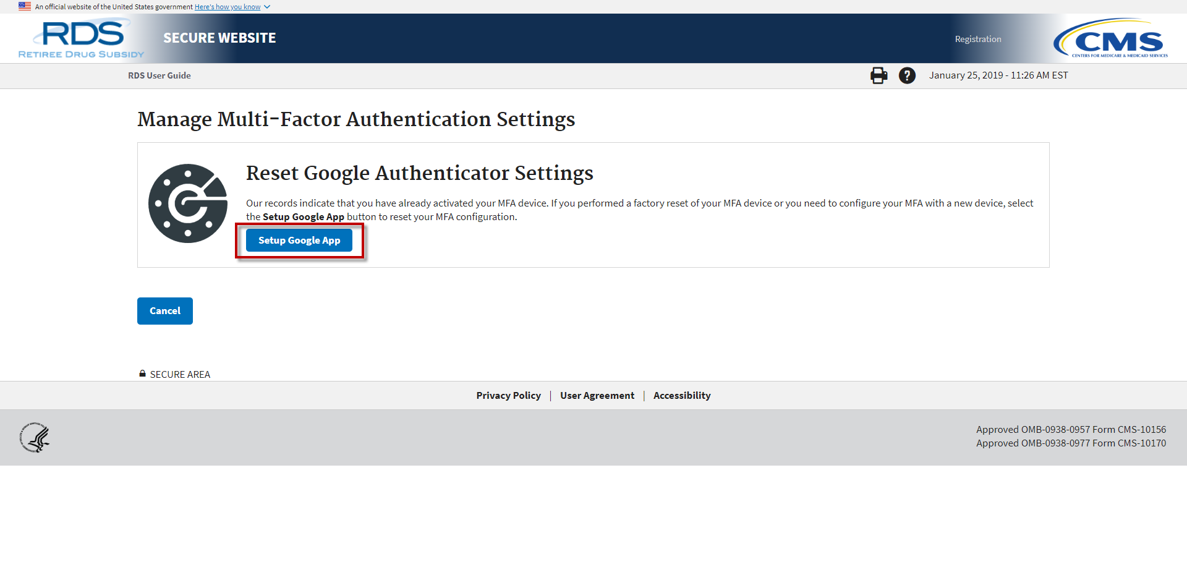Select the RDS User Guide navigation item
1187x580 pixels.
(x=159, y=75)
